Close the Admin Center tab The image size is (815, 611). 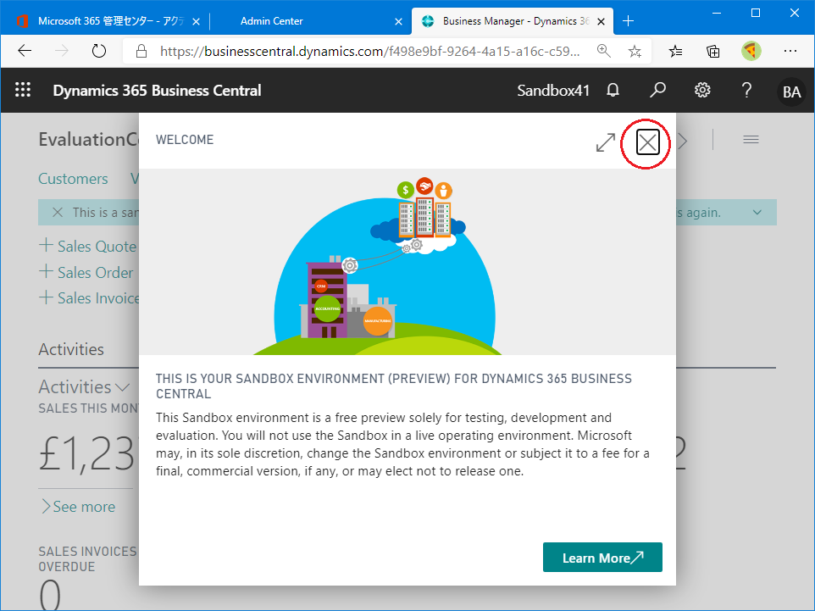pos(398,21)
